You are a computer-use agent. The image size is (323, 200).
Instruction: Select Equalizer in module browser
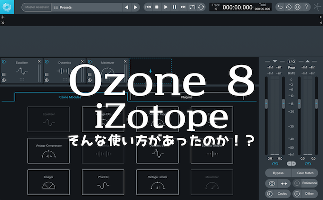tap(48, 119)
